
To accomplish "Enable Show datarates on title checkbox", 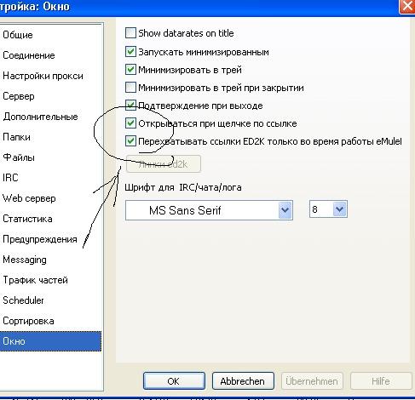I will (x=130, y=33).
